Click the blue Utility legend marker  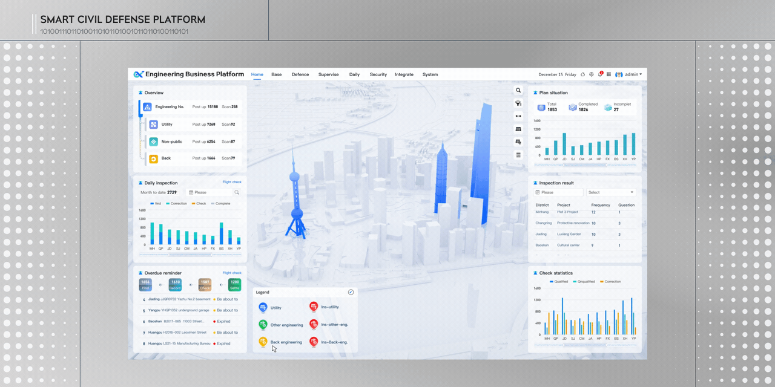[x=263, y=307]
